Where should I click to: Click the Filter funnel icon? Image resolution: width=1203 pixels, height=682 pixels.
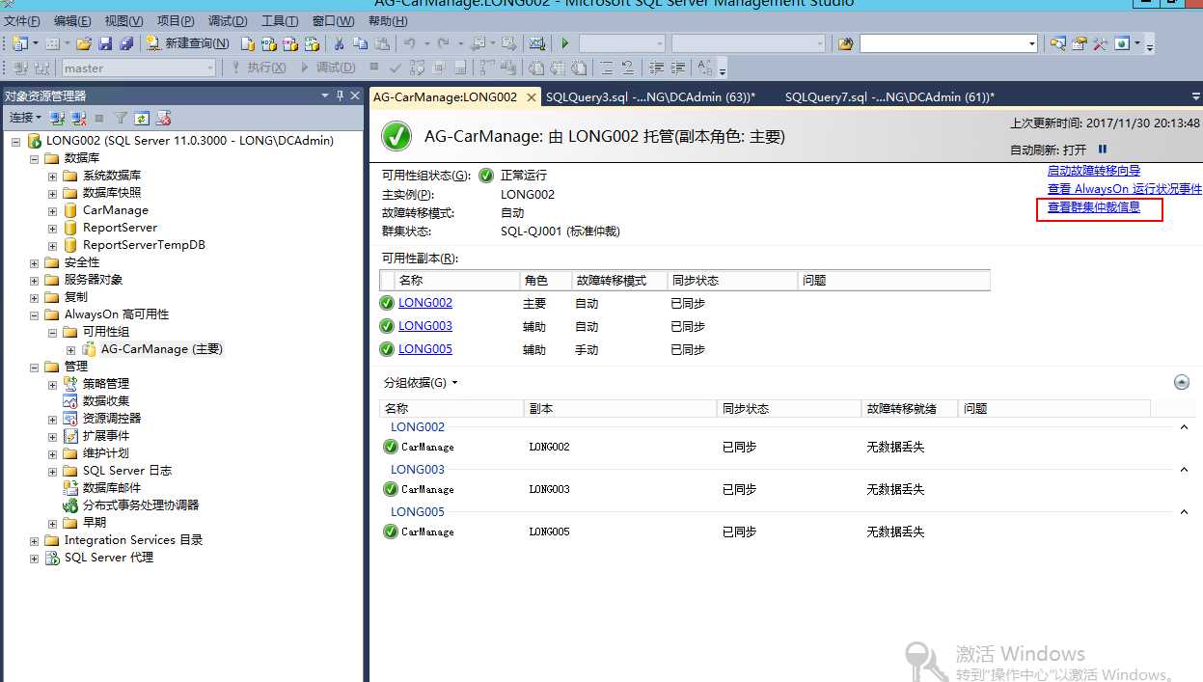(x=121, y=118)
